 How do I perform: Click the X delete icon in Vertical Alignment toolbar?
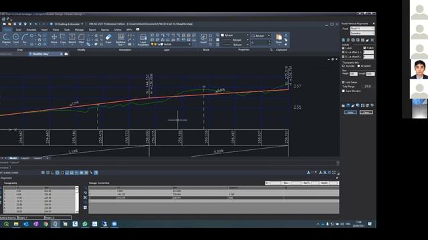tap(372, 40)
